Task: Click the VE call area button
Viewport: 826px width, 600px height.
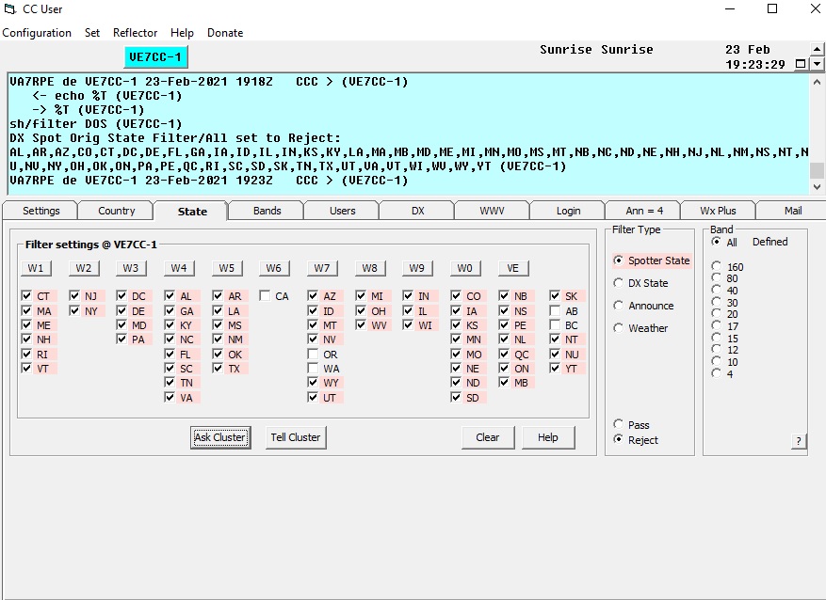Action: click(512, 268)
